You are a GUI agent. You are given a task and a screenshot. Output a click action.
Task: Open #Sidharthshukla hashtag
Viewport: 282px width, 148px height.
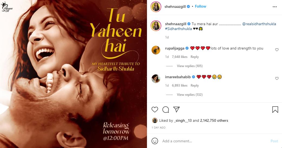tap(178, 29)
